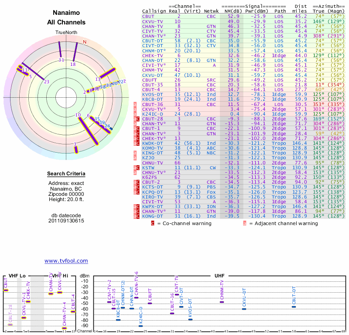Click the red C co-channel warning legend icon
This screenshot has width=349, height=335.
coord(152,223)
